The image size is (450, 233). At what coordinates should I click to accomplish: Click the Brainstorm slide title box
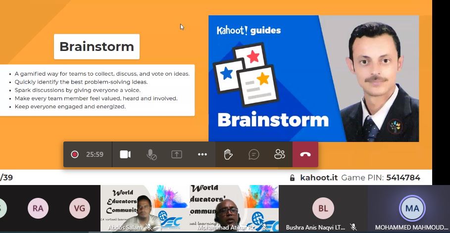click(97, 47)
